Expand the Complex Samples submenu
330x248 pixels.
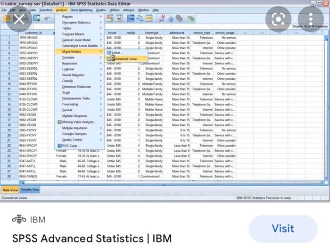click(x=80, y=134)
